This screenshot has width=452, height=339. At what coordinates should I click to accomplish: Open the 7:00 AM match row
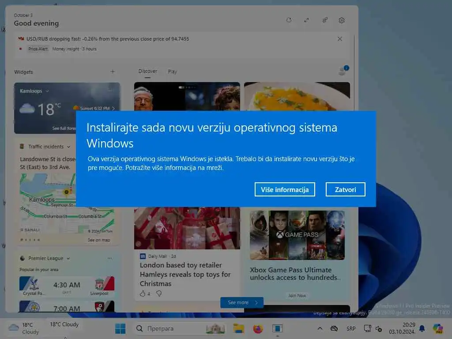67,306
